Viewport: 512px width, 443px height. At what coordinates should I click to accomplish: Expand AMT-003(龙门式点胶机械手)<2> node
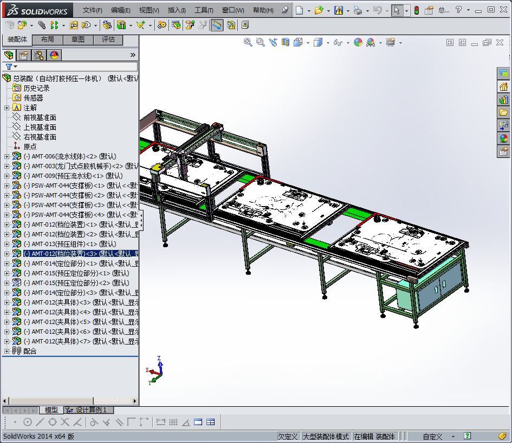pos(7,166)
